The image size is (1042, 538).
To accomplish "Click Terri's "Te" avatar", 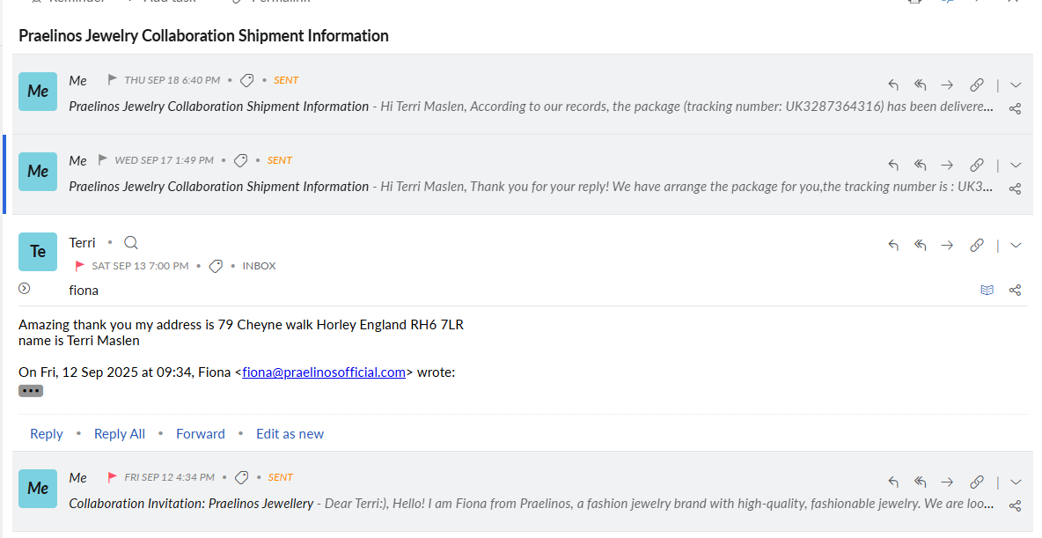I will 38,252.
